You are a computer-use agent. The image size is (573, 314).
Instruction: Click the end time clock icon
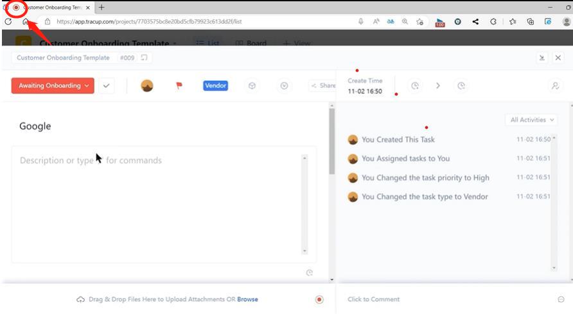(x=461, y=86)
